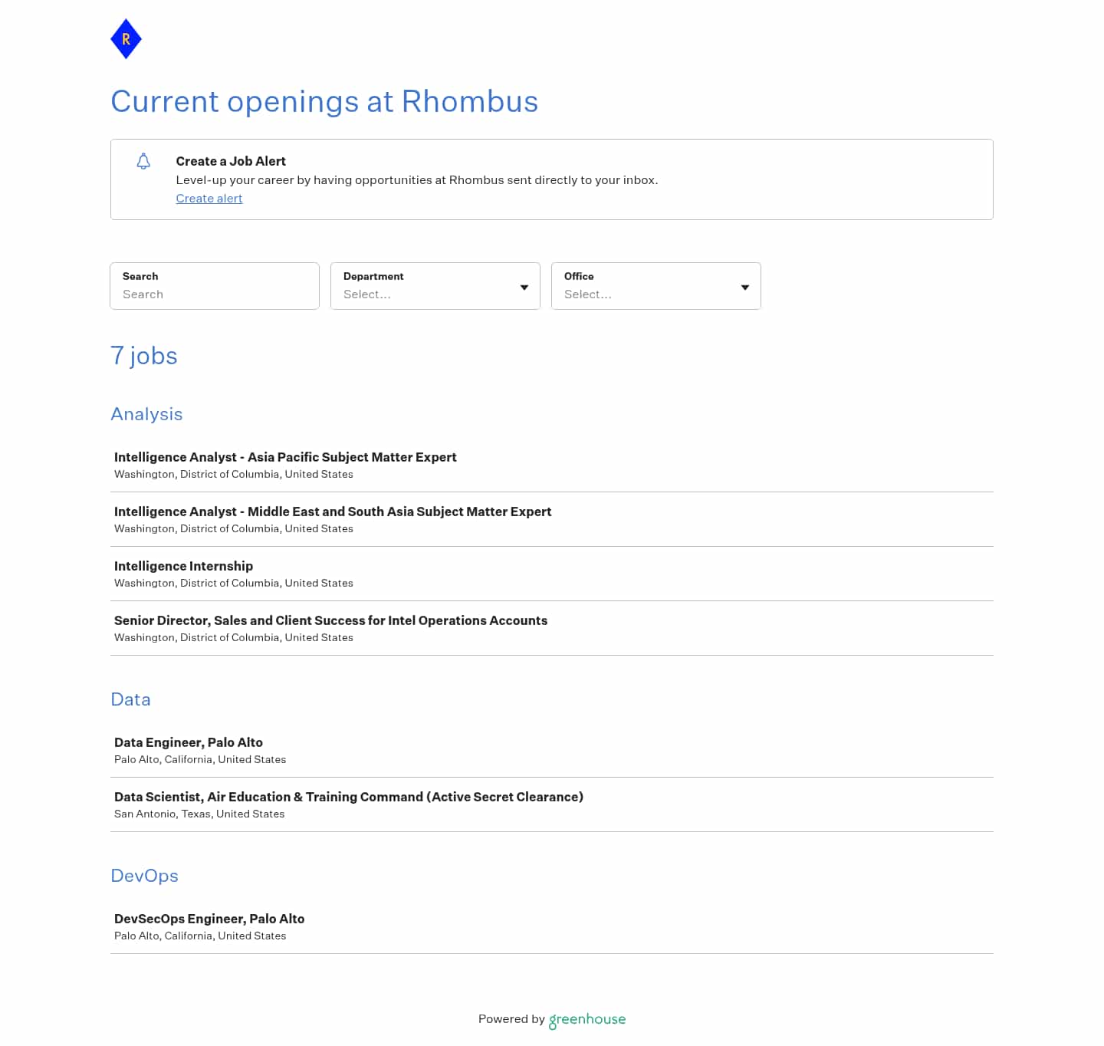
Task: View the DevSecOps Engineer, Palo Alto job
Action: pos(209,919)
